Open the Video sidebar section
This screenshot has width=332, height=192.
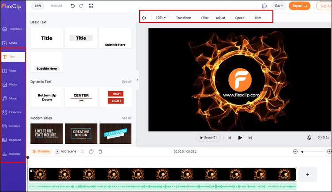coord(10,71)
